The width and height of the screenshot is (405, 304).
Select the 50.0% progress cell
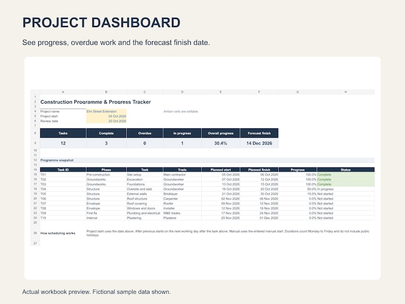pyautogui.click(x=297, y=189)
